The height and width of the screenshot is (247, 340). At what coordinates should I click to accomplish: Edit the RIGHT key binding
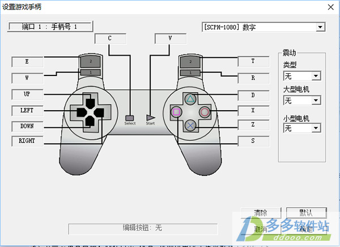pos(27,141)
